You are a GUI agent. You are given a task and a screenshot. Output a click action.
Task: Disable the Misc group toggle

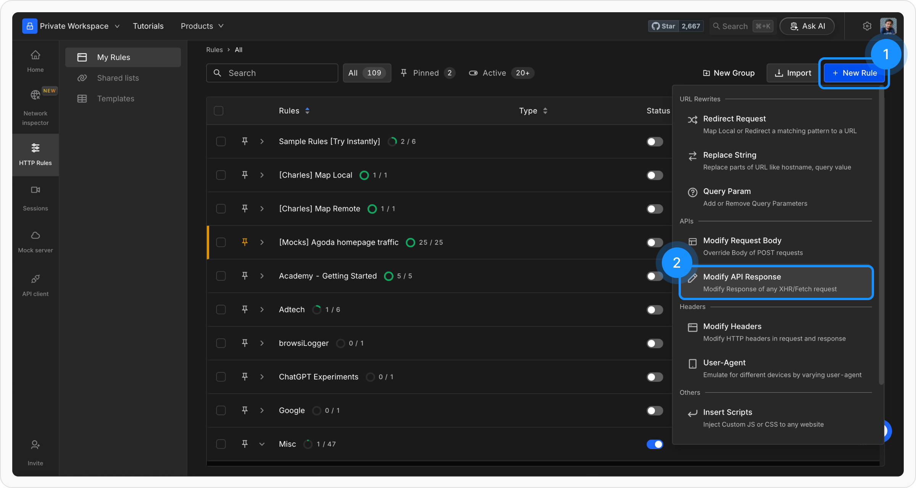[x=655, y=444]
